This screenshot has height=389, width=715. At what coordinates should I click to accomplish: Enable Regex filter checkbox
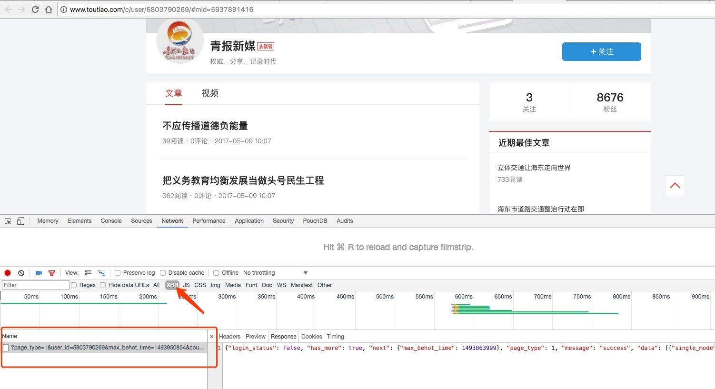(x=74, y=285)
